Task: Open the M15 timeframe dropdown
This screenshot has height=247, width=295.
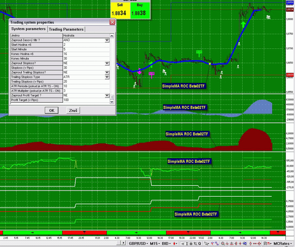Action: (x=155, y=243)
